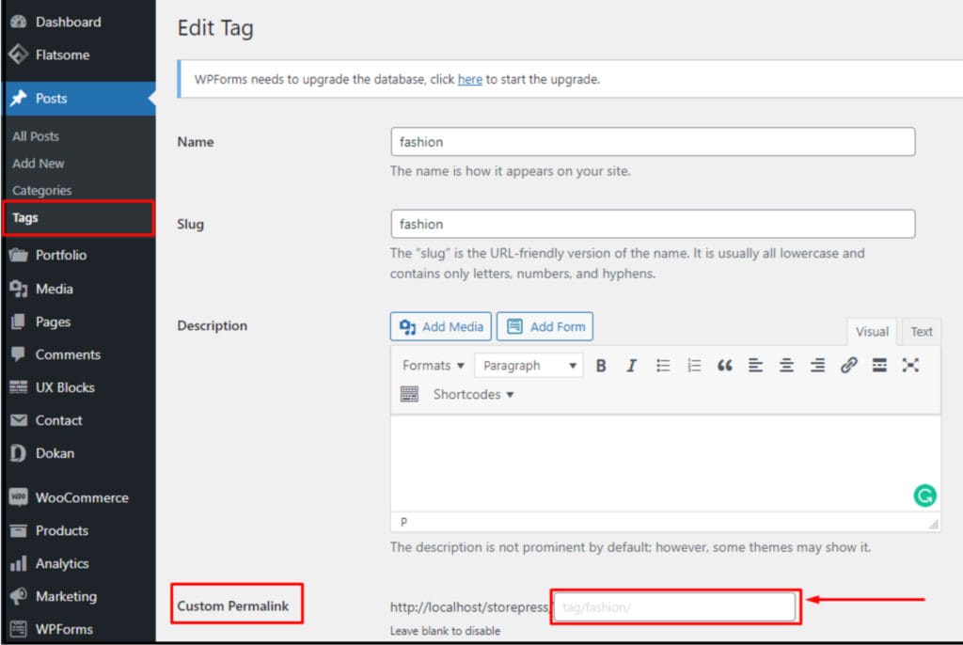Screen dimensions: 963x645
Task: Open the Formats dropdown
Action: tap(431, 365)
